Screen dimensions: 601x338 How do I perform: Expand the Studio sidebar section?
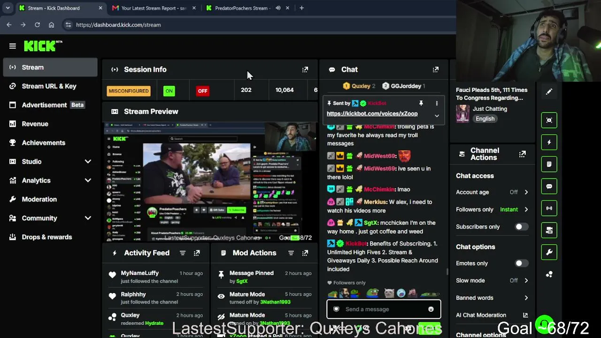click(88, 161)
